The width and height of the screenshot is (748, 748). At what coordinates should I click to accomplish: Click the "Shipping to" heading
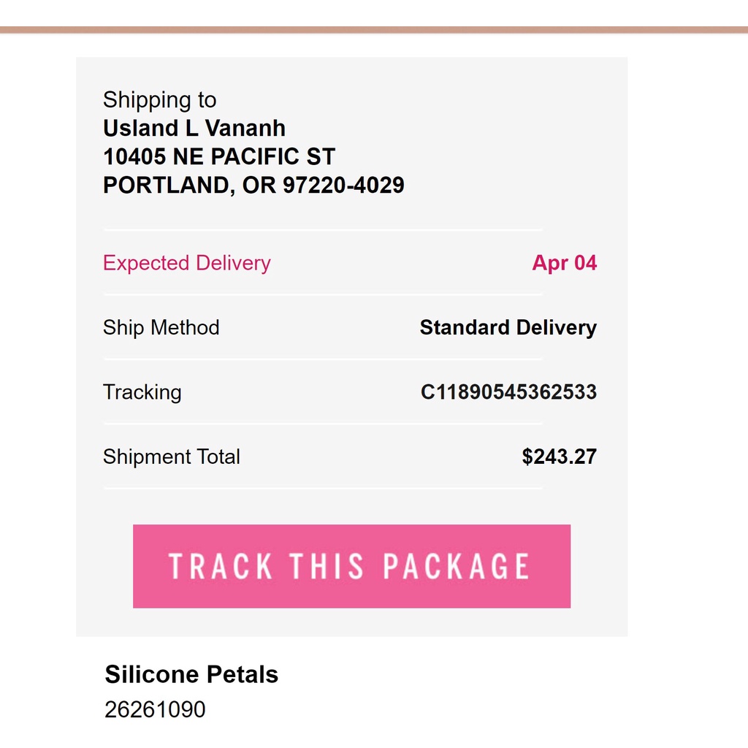(x=159, y=100)
